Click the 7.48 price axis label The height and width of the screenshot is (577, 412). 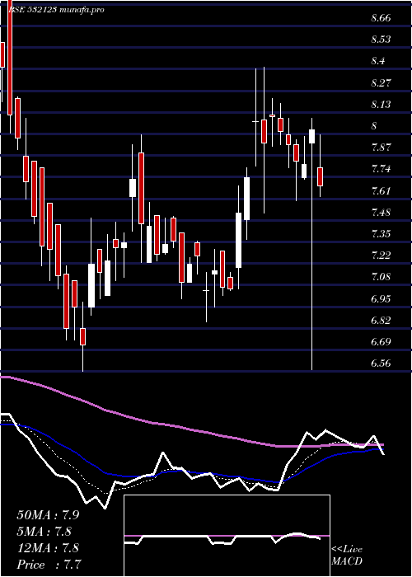pos(381,213)
